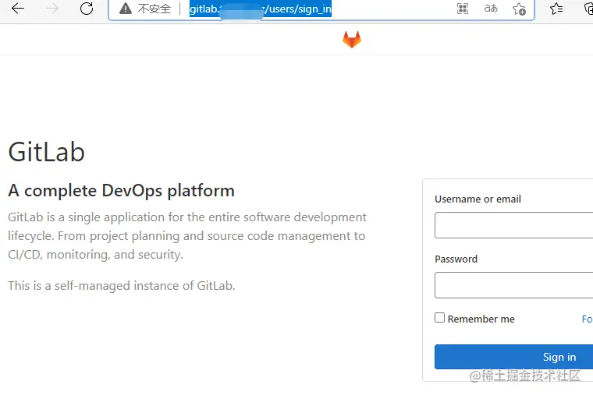The width and height of the screenshot is (593, 395).
Task: Click the Username or email field
Action: coord(513,225)
